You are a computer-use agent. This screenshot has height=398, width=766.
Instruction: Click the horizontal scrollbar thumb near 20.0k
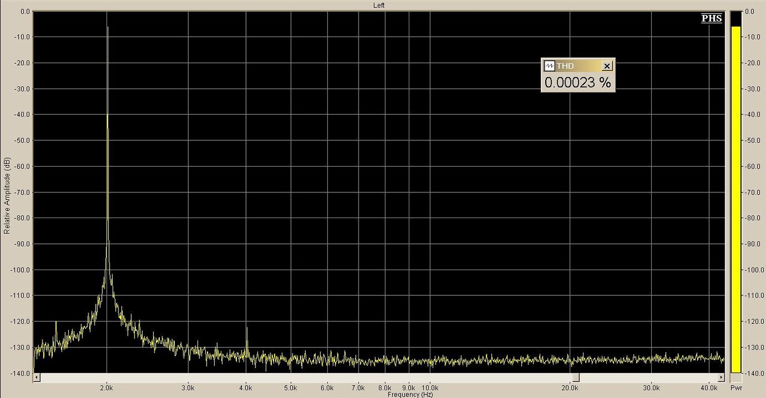coord(576,378)
